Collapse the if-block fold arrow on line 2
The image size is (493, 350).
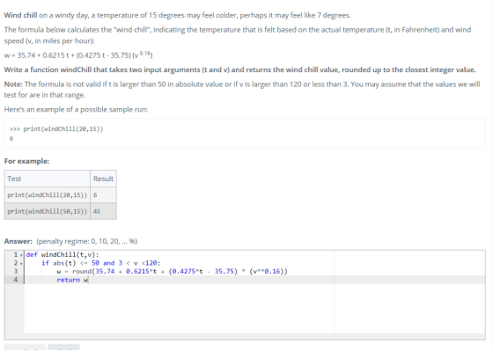click(21, 263)
